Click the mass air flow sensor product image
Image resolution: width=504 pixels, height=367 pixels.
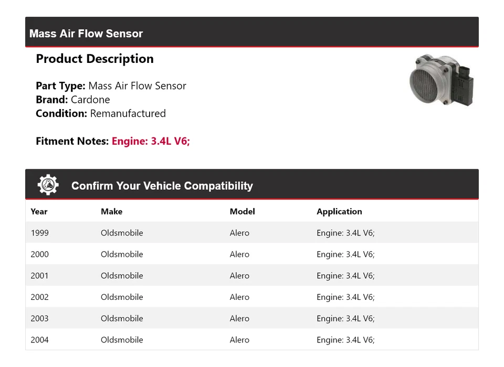(x=441, y=80)
